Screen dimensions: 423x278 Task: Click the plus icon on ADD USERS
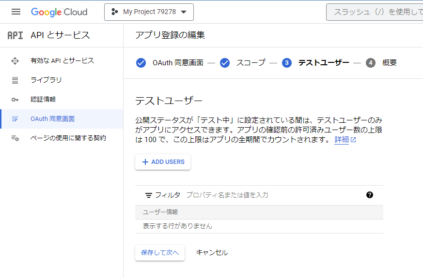point(145,162)
